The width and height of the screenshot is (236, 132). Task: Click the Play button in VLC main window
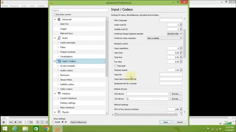[x=4, y=122]
